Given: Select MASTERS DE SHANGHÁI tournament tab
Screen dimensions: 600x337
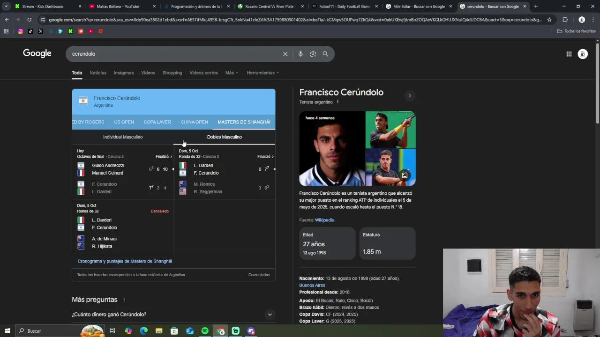Looking at the screenshot, I should click(x=244, y=122).
